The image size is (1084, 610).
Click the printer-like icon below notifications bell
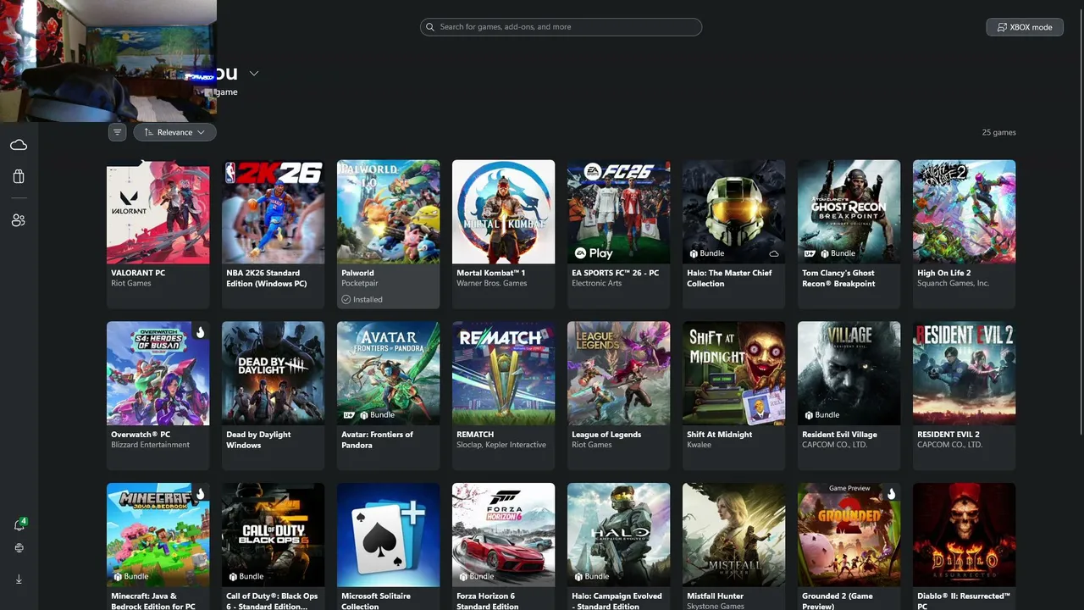pyautogui.click(x=19, y=548)
